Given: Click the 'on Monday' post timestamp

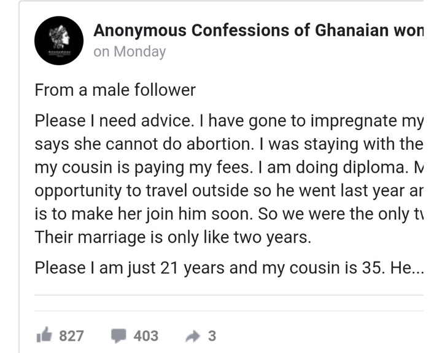Looking at the screenshot, I should pos(130,52).
